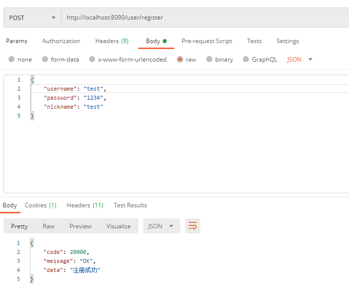Open the request Headers (9) tab

[112, 41]
